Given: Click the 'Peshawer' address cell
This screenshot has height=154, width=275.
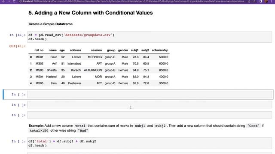Looking at the screenshot, I should pos(75,83).
